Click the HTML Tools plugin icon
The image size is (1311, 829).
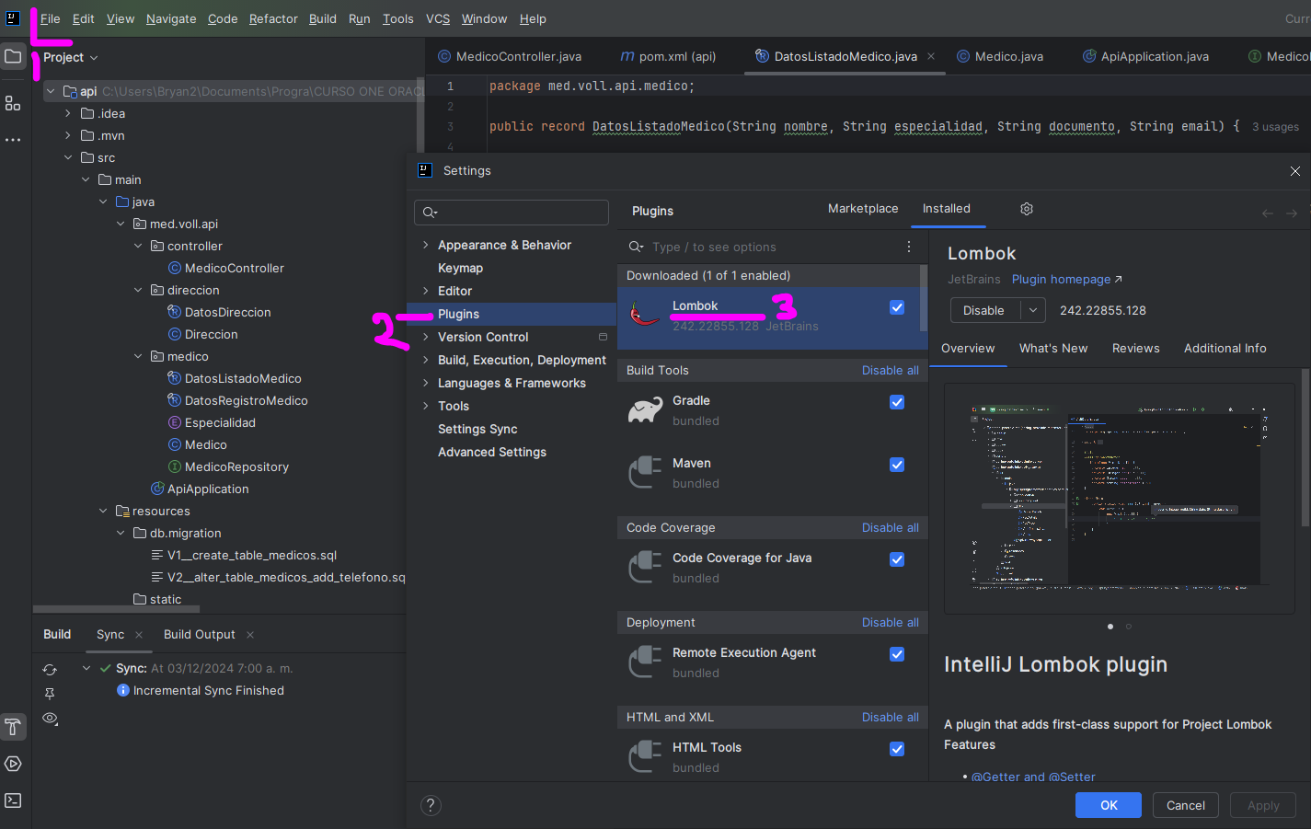coord(645,757)
